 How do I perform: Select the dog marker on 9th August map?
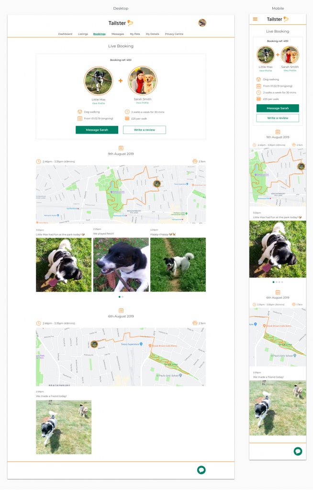pos(157,183)
